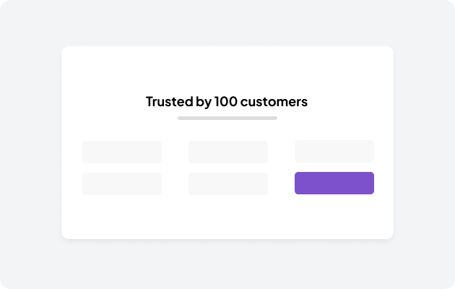Select the top-left gray logo placeholder
This screenshot has height=289, width=455.
121,152
